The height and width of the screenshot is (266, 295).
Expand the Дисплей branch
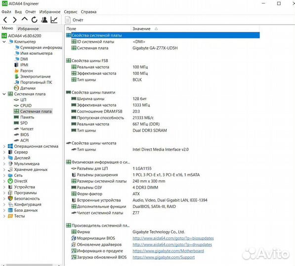pos(4,158)
